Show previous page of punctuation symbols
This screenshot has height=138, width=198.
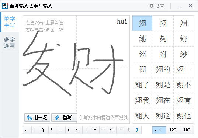129,130
